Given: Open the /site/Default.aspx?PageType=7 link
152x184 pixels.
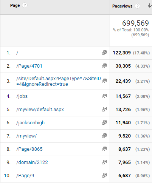Looking at the screenshot, I should pos(59,81).
